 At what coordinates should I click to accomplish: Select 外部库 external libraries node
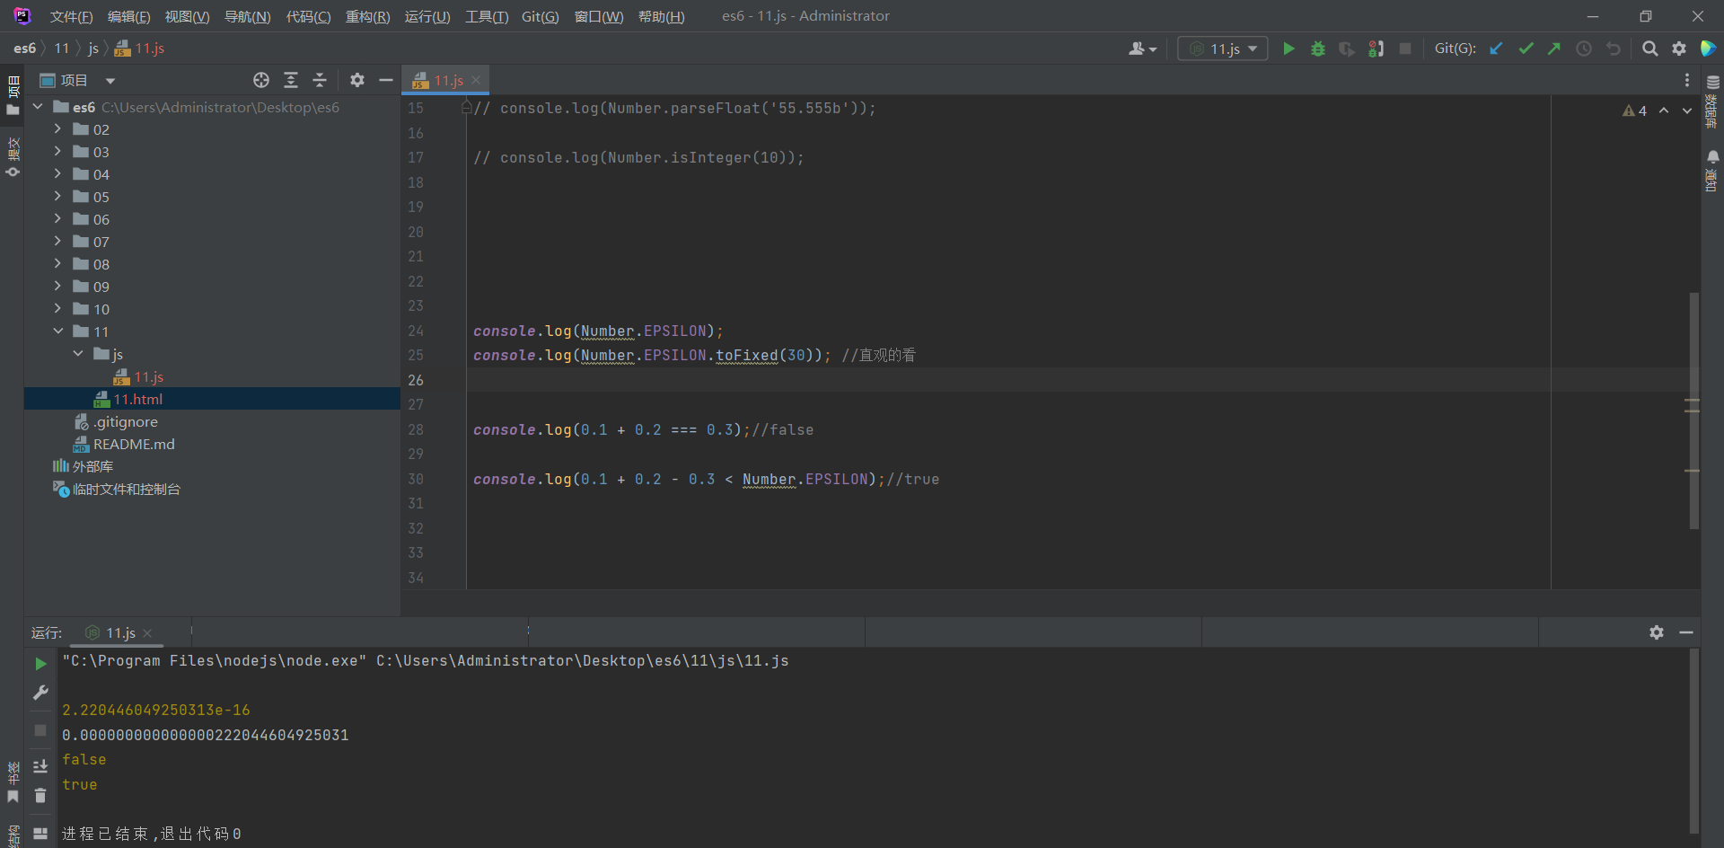pos(92,466)
